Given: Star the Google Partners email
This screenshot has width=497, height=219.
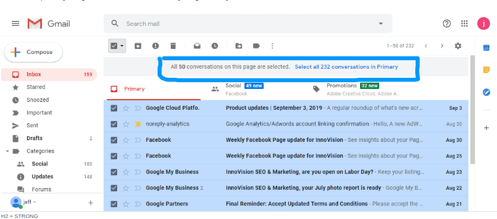Looking at the screenshot, I should 126,204.
